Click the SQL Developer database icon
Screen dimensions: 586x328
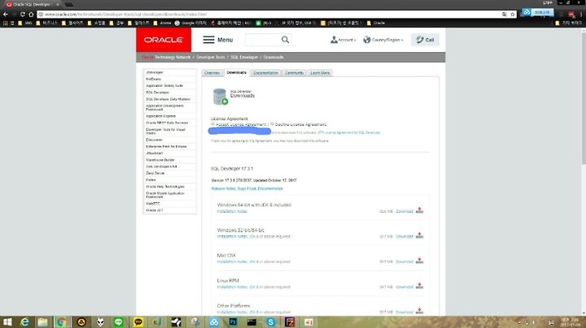tap(220, 97)
